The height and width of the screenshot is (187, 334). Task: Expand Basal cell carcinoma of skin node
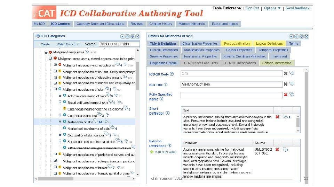tap(60, 102)
